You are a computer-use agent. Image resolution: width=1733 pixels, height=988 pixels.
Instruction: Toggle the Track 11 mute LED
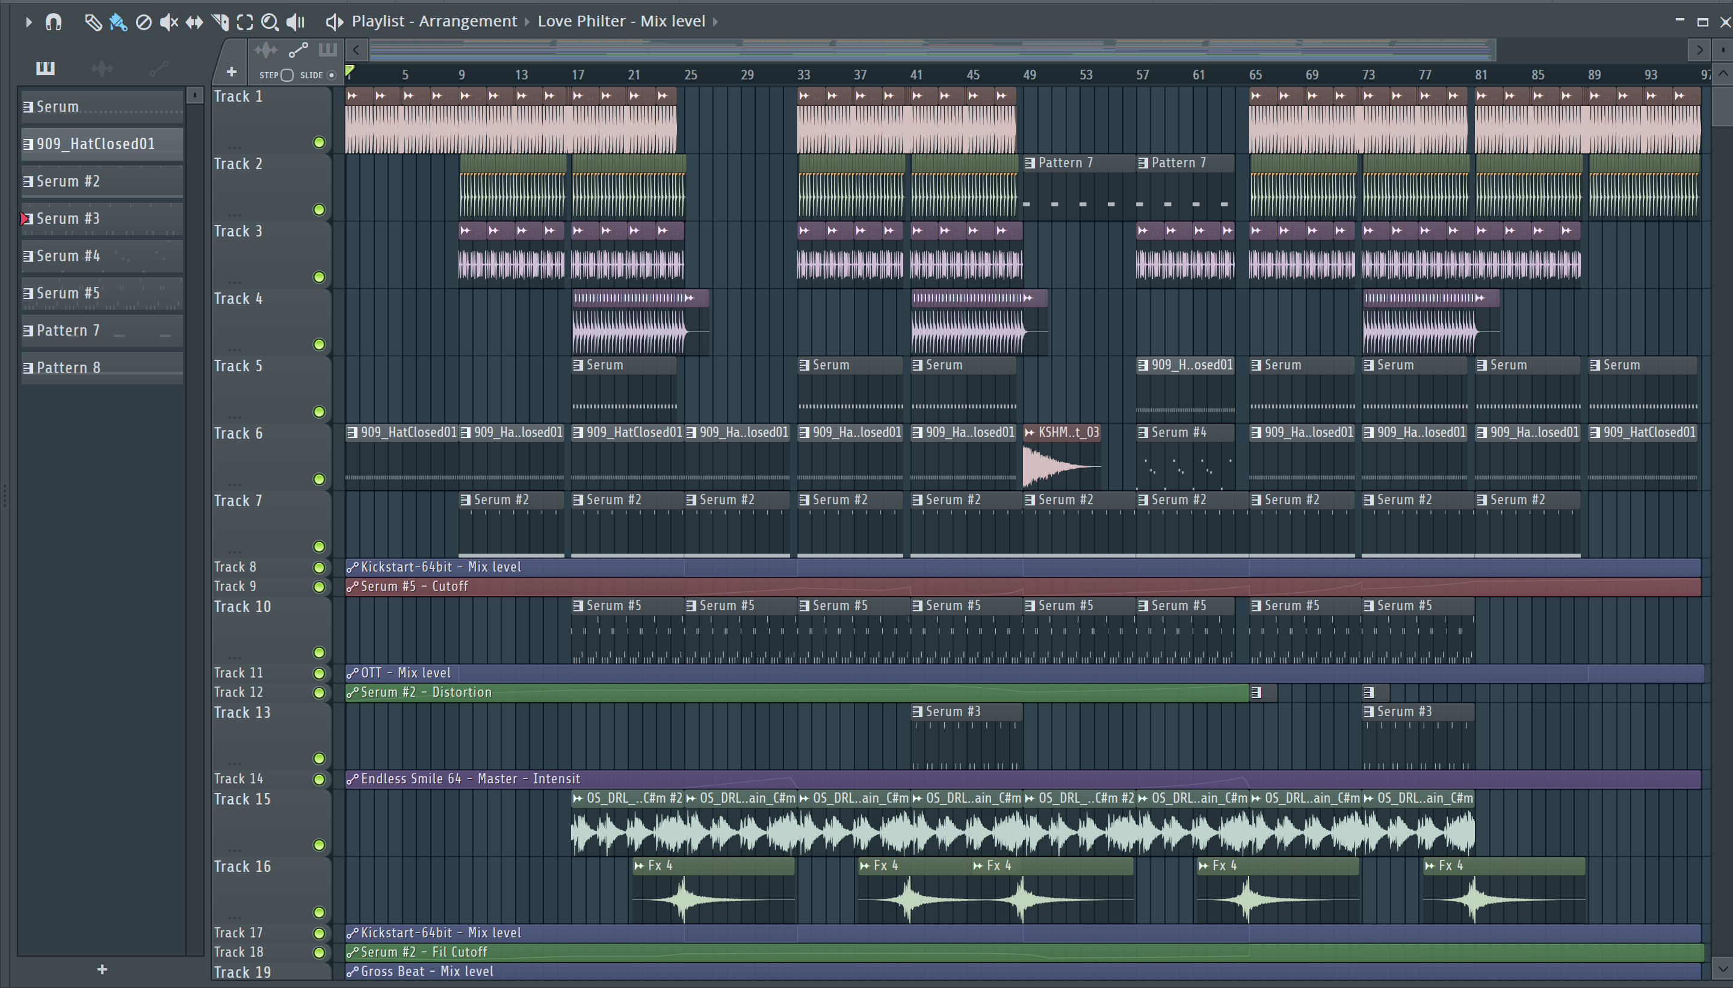pos(319,673)
